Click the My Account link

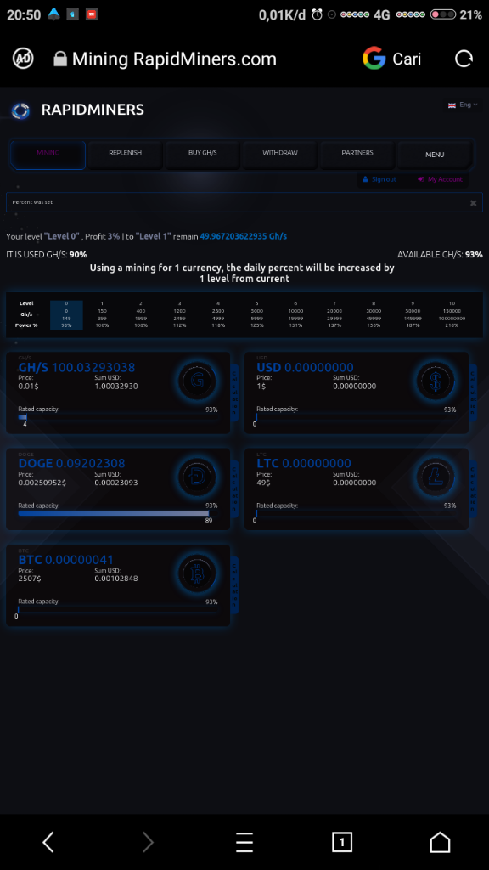tap(441, 179)
